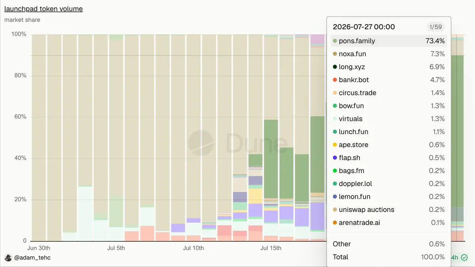Image resolution: width=475 pixels, height=267 pixels.
Task: Click the flap.sh purple dot
Action: [x=335, y=158]
